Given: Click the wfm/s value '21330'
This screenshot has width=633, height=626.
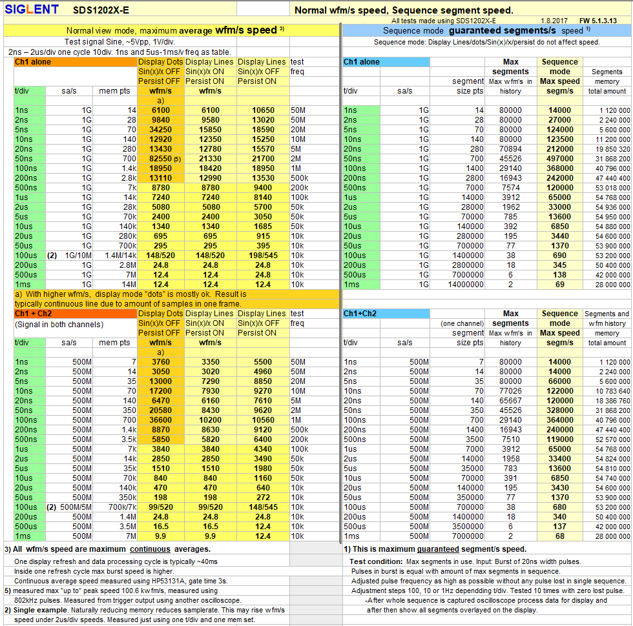Looking at the screenshot, I should coord(211,159).
